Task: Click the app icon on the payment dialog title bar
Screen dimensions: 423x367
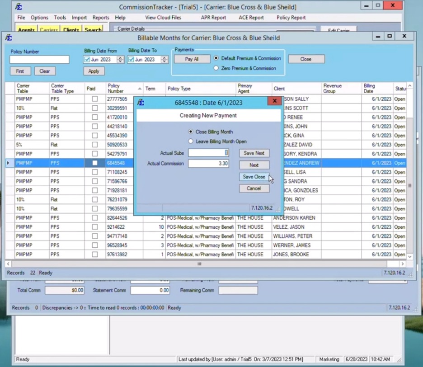Action: (140, 102)
